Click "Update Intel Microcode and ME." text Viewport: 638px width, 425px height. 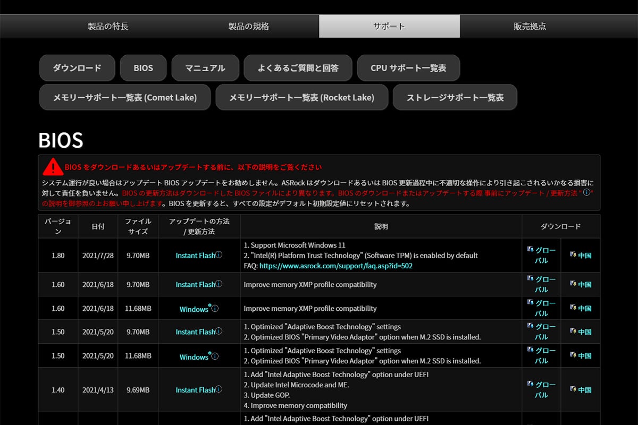(x=296, y=385)
